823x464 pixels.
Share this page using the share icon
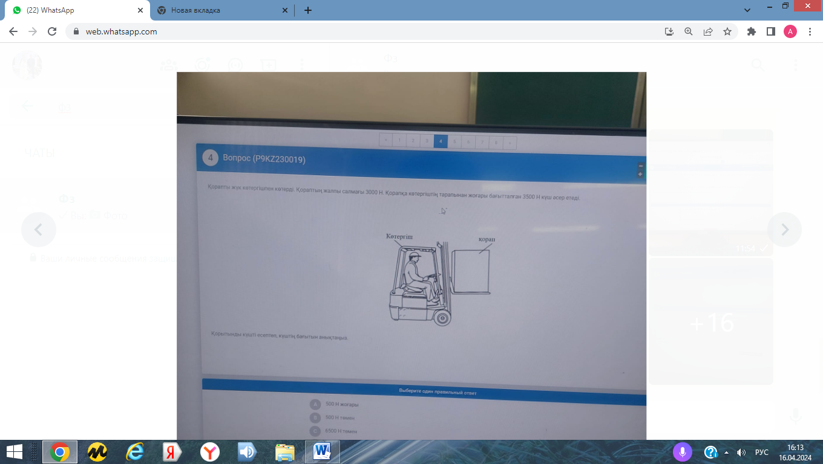[707, 31]
